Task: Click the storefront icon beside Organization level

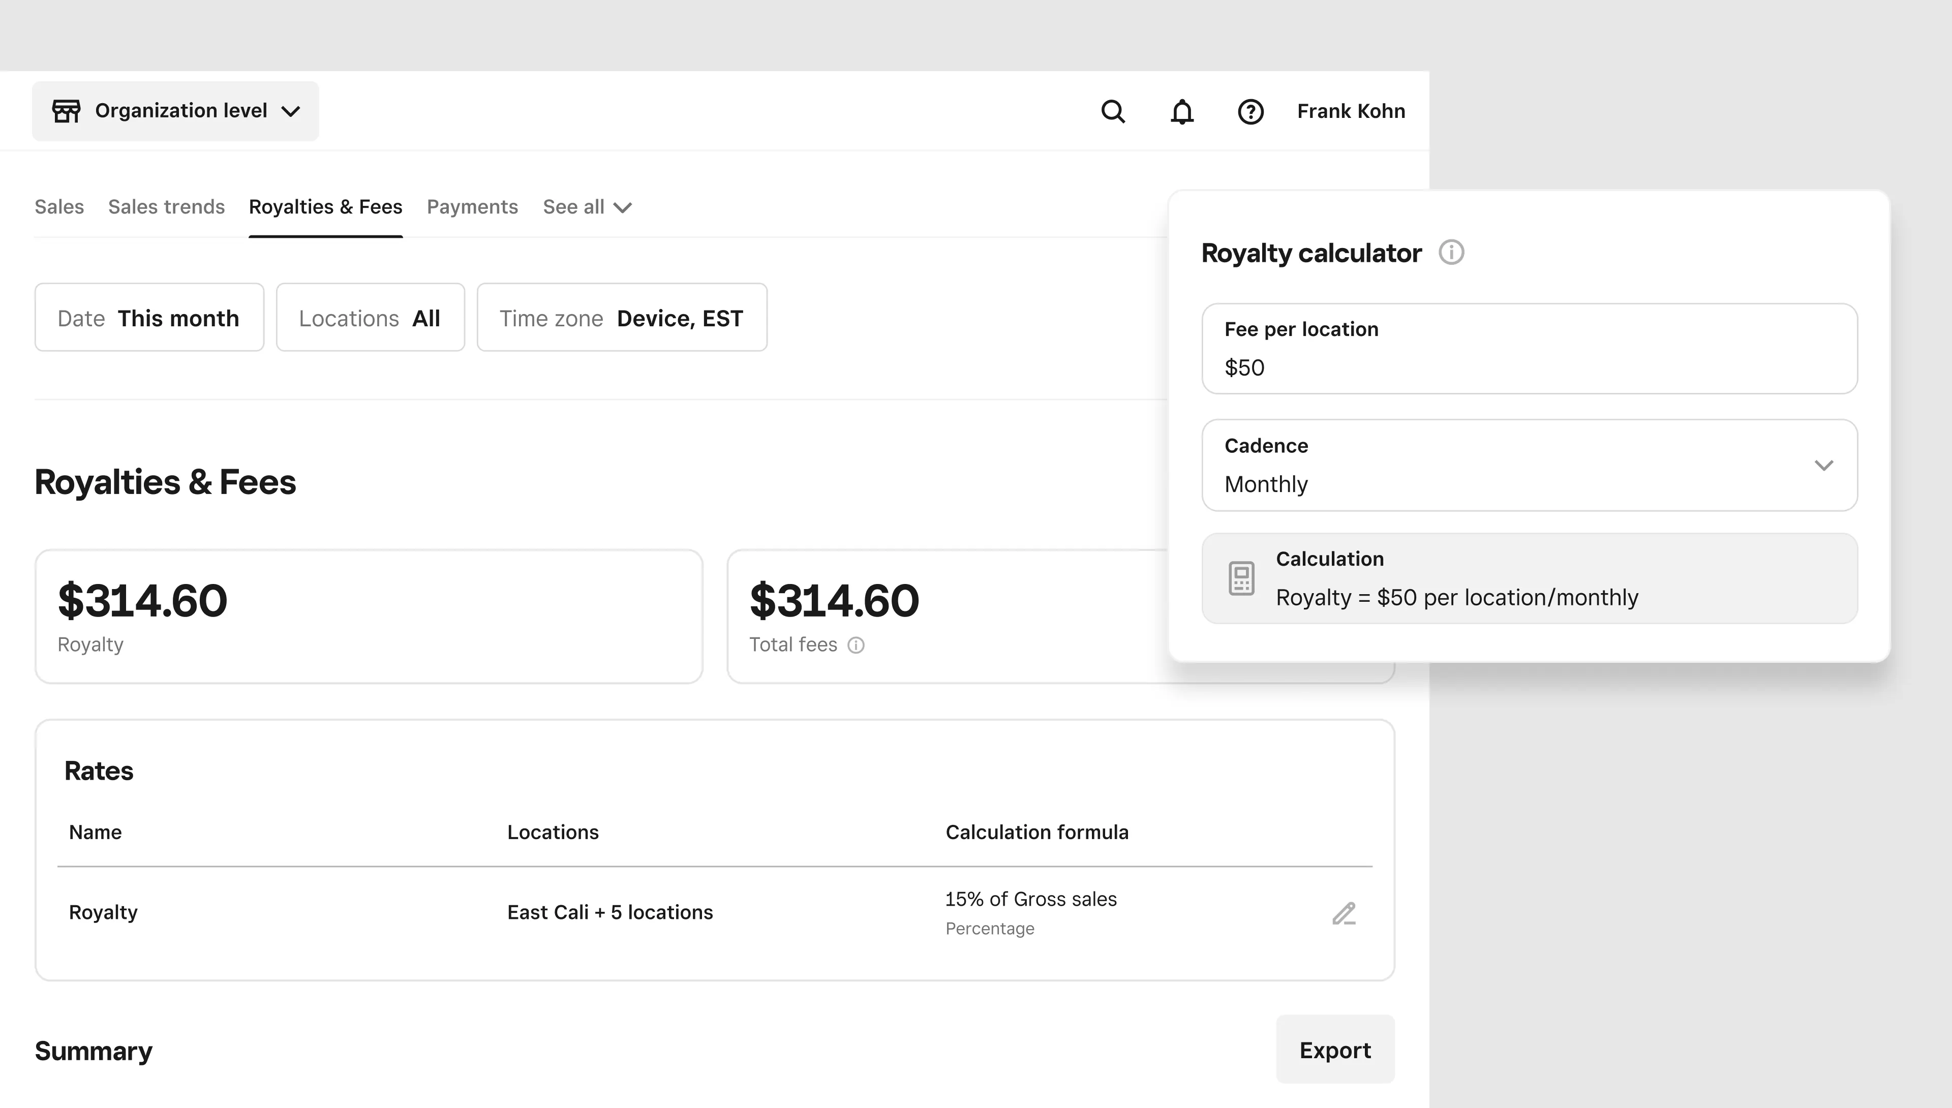Action: [x=66, y=111]
